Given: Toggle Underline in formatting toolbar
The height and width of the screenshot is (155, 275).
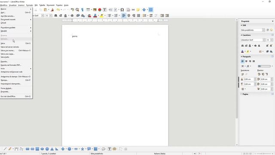Looking at the screenshot, I should (65, 15).
